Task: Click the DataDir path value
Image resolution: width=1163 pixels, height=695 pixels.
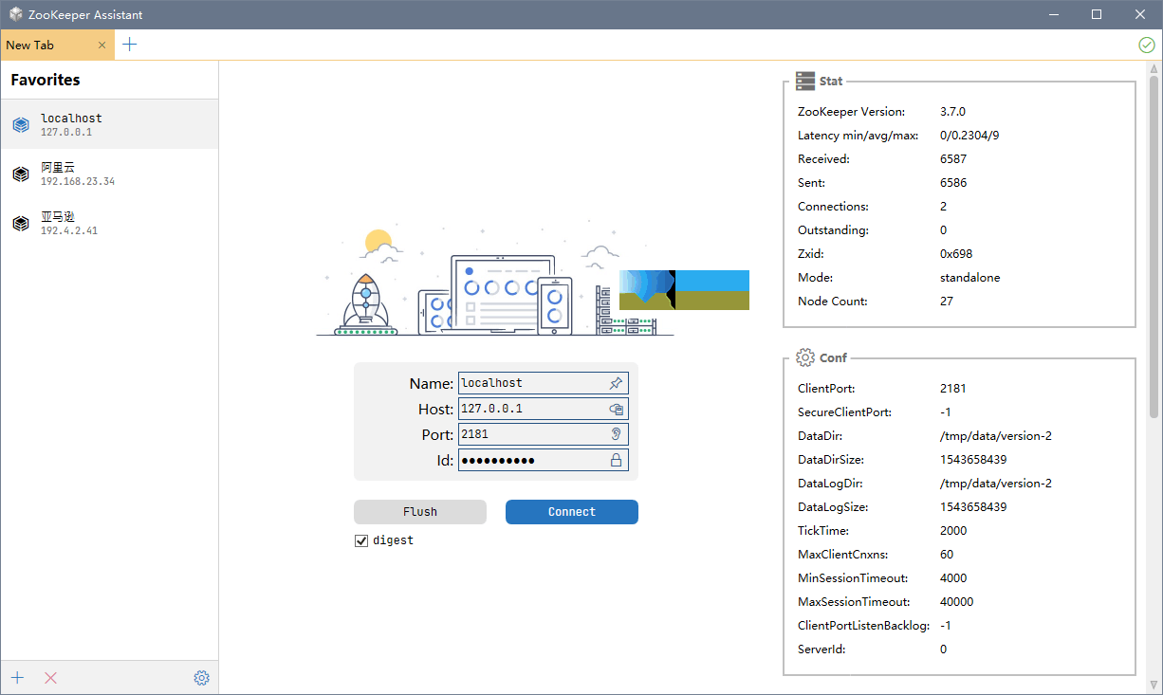Action: pos(996,436)
